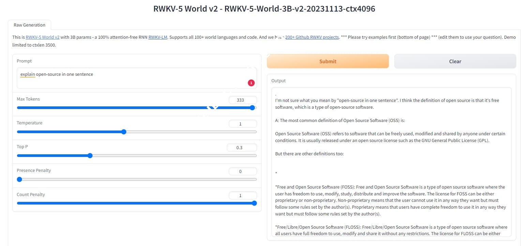Image resolution: width=523 pixels, height=246 pixels.
Task: Click the Temperature number field
Action: (242, 124)
